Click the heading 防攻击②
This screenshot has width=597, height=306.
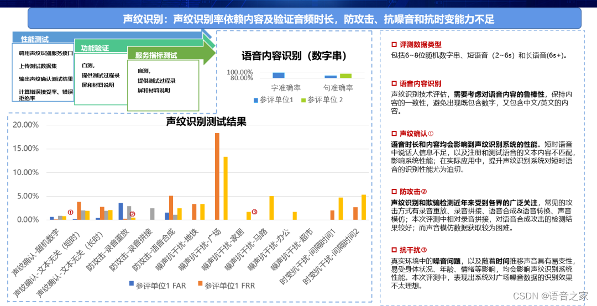click(x=413, y=192)
